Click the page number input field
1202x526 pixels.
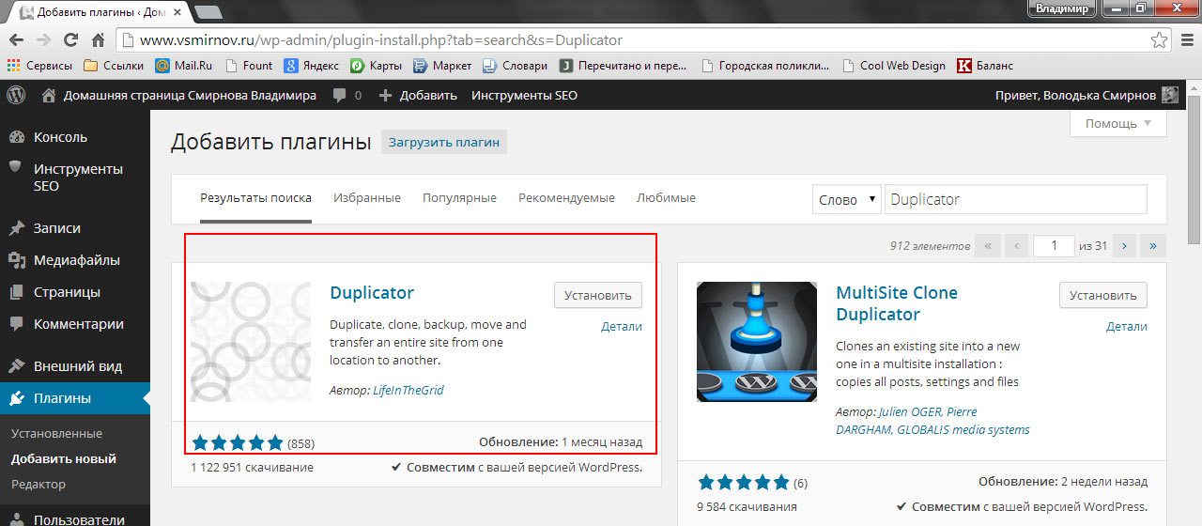[1054, 246]
